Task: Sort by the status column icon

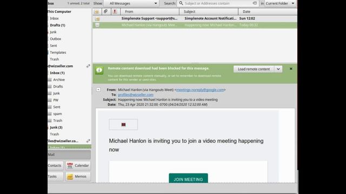Action: 97,11
